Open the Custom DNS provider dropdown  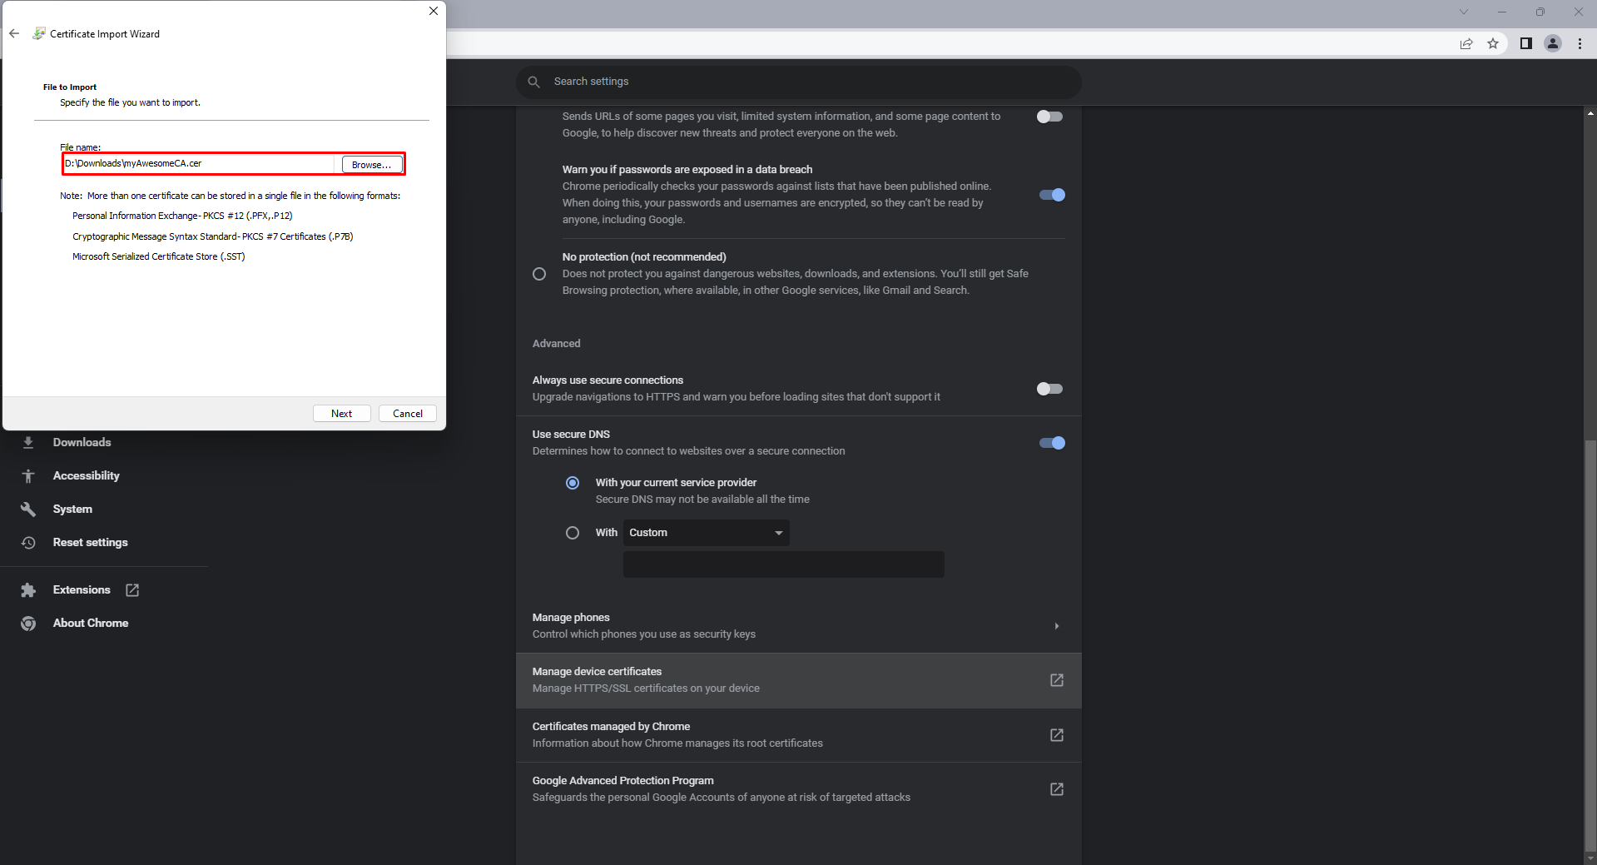[x=706, y=533]
